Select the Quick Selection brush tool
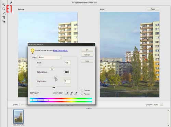The height and width of the screenshot is (127, 171). tap(4, 13)
